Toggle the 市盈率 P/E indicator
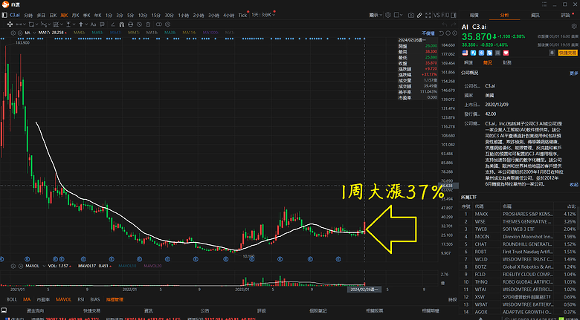Viewport: 580px width, 320px height. (x=43, y=299)
